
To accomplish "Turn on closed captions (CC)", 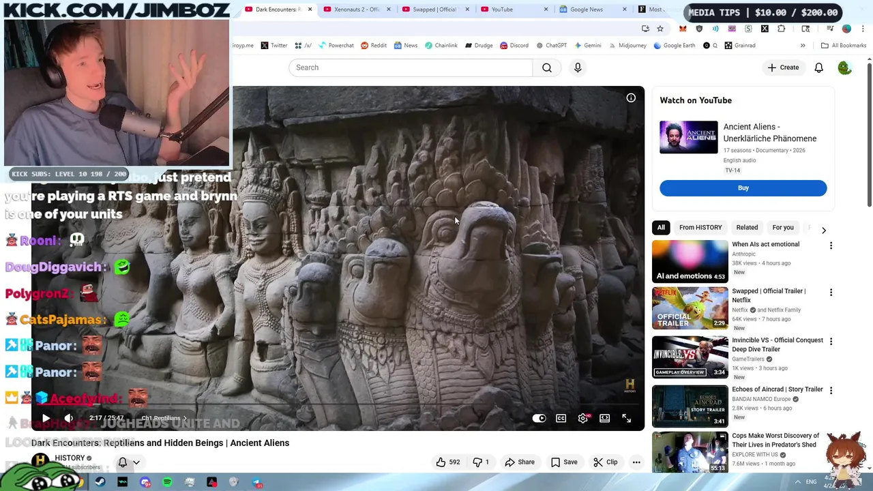I will click(x=561, y=418).
